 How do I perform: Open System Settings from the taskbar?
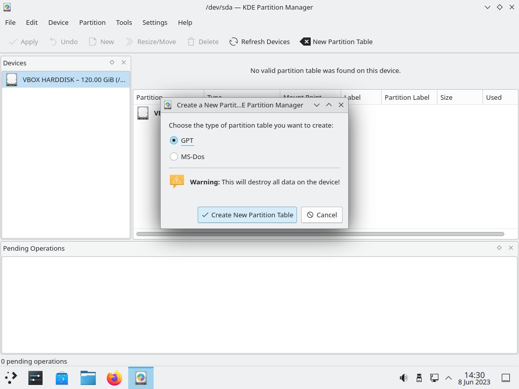(x=35, y=378)
